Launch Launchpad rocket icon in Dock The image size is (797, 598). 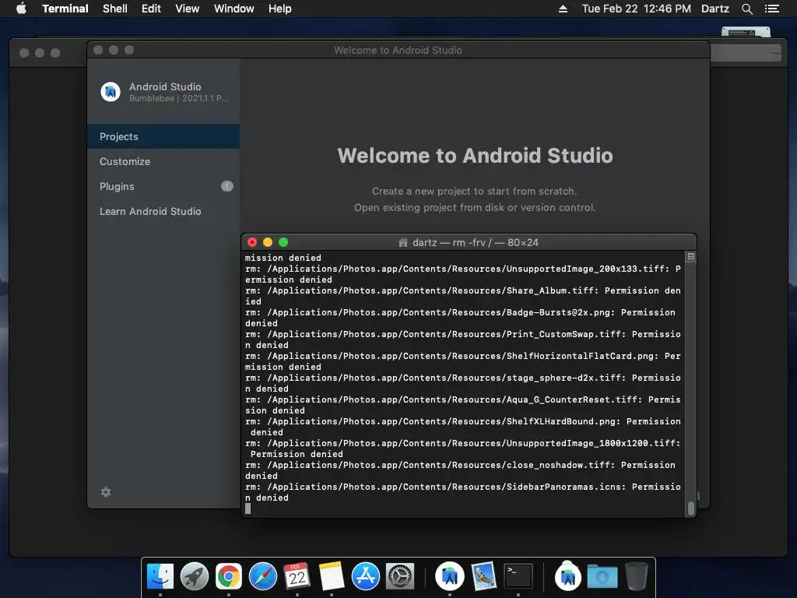(194, 577)
